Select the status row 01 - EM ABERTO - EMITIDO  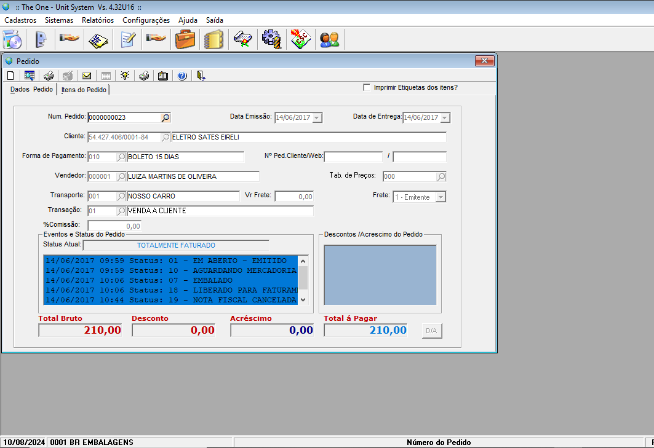pyautogui.click(x=170, y=261)
